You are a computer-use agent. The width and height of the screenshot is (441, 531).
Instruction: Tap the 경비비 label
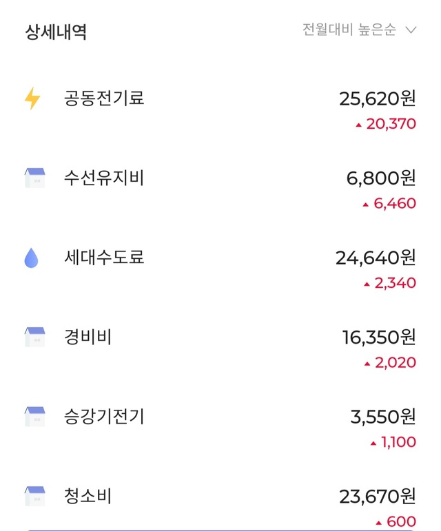pos(88,337)
